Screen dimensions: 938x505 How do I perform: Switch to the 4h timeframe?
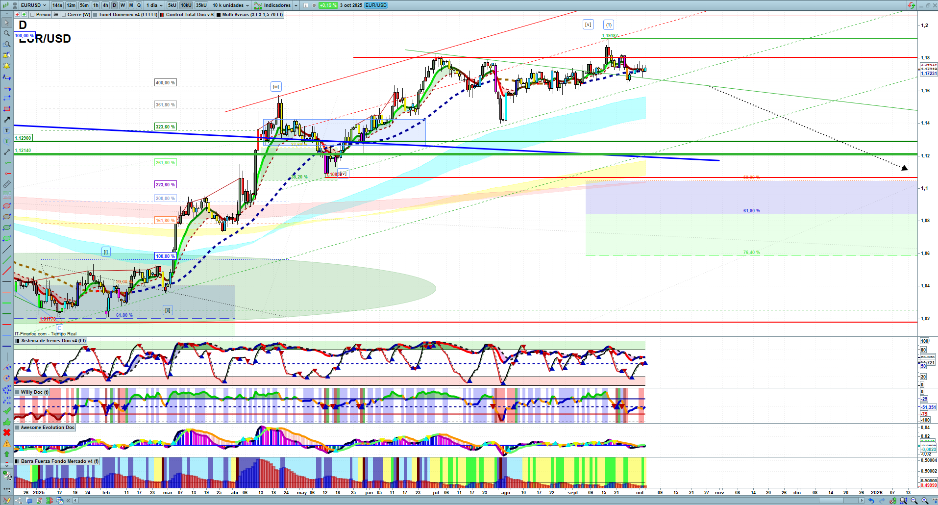pos(105,5)
